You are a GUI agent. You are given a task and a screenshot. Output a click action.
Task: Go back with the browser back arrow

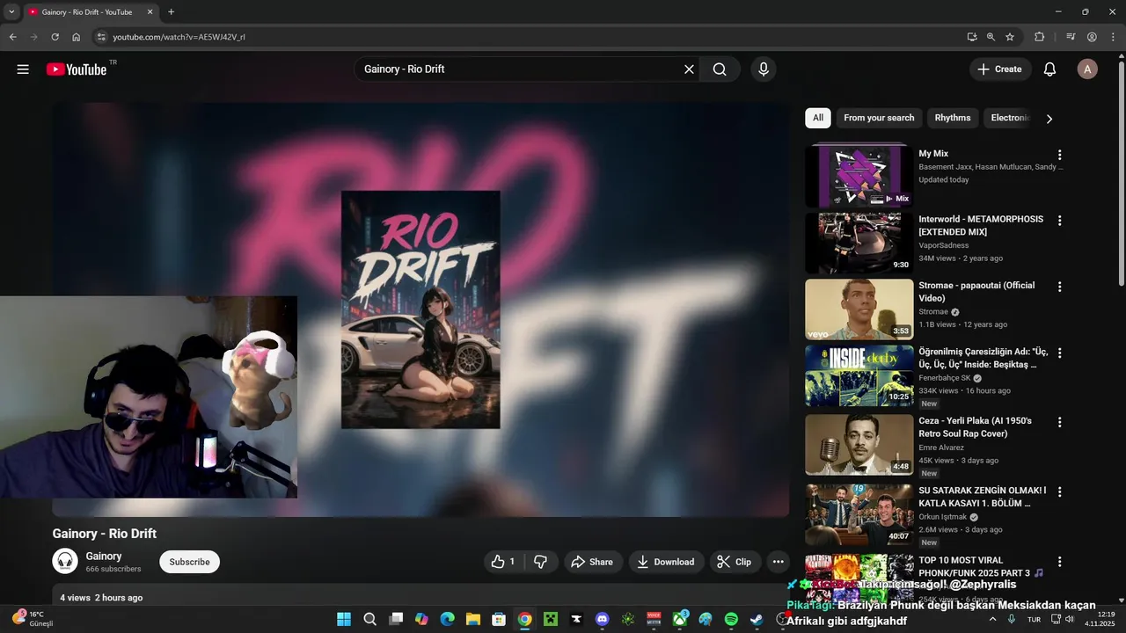tap(13, 37)
